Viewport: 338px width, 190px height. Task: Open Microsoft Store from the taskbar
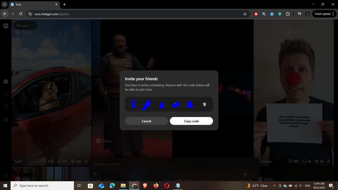[x=90, y=185]
